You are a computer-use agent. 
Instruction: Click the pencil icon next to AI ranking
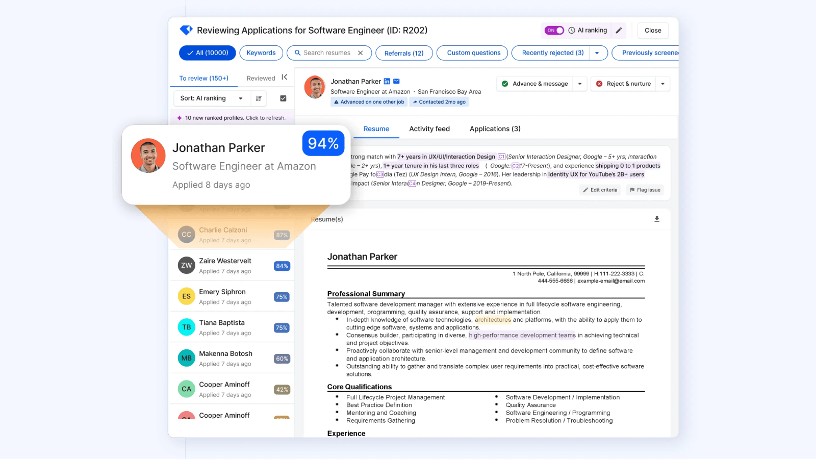point(619,30)
